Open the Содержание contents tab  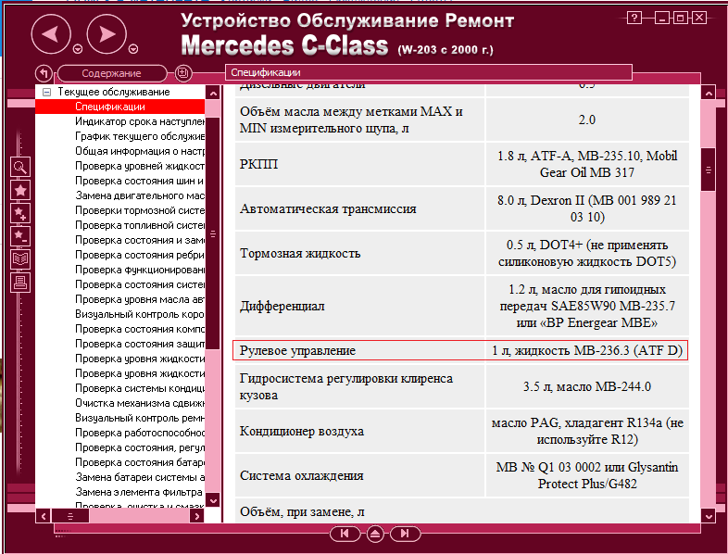(x=111, y=73)
